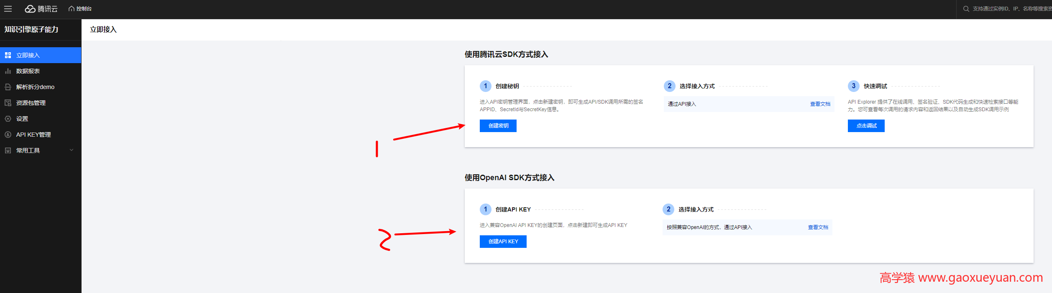Viewport: 1052px width, 293px height.
Task: Click the 使用腾讯云SDK方式接入 heading
Action: tap(506, 54)
